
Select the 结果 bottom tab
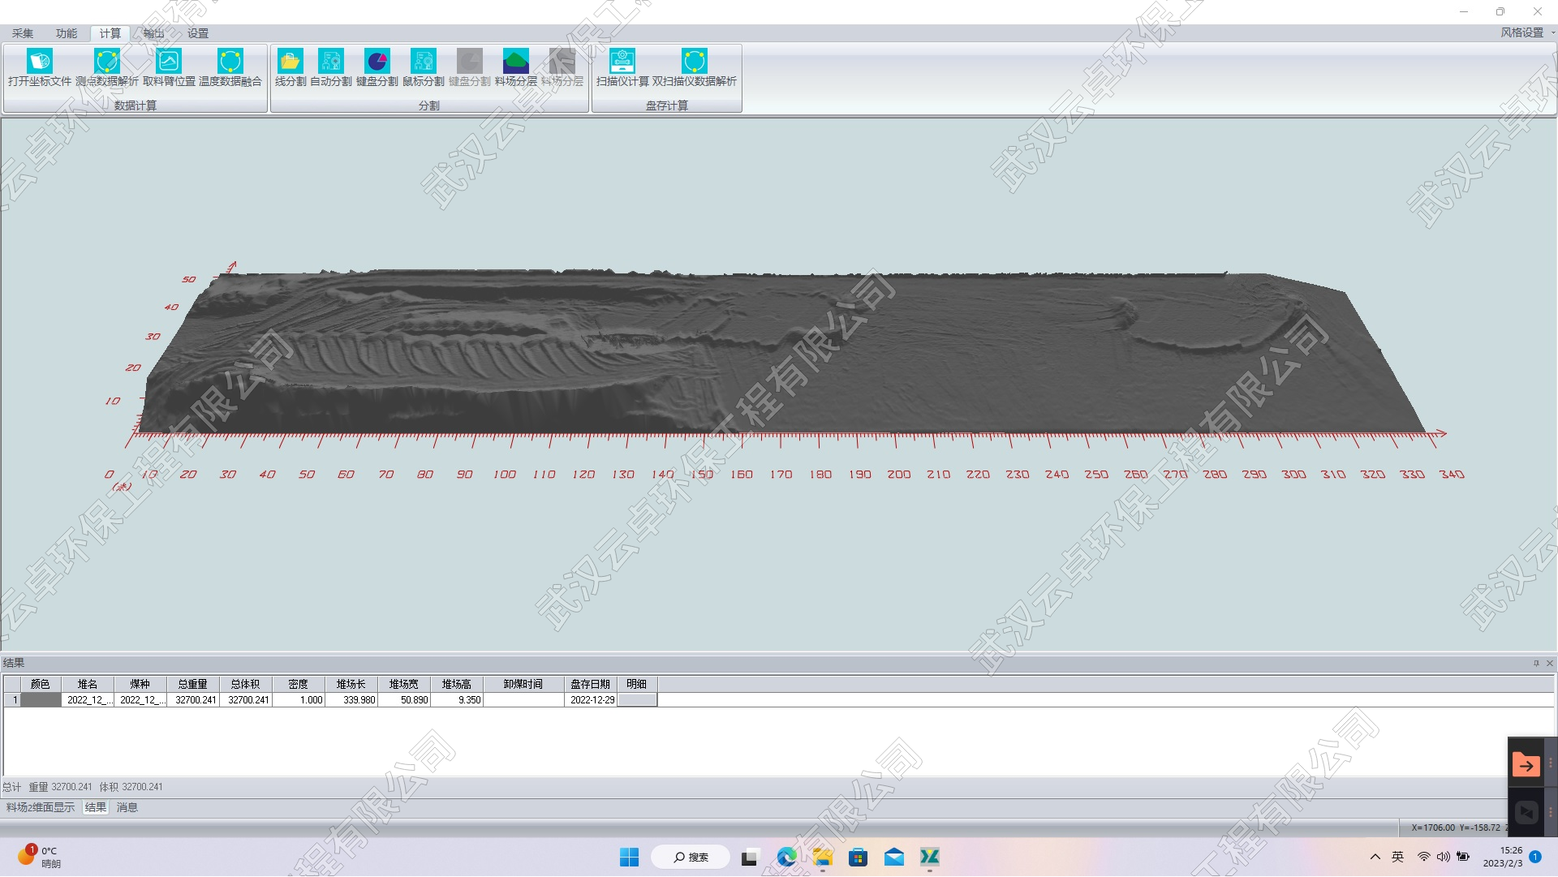pos(96,807)
